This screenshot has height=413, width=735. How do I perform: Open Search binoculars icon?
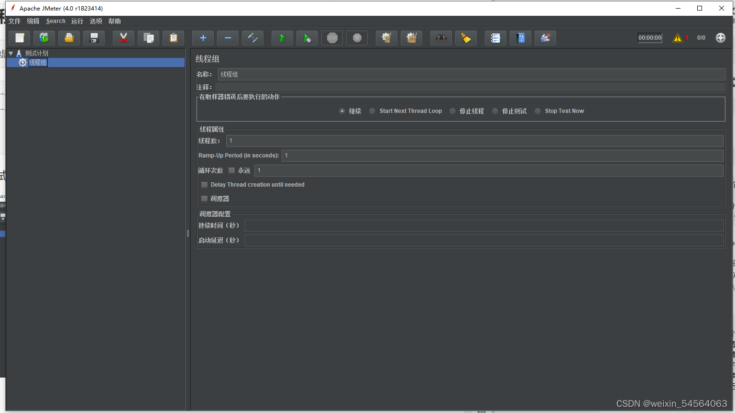(x=441, y=38)
